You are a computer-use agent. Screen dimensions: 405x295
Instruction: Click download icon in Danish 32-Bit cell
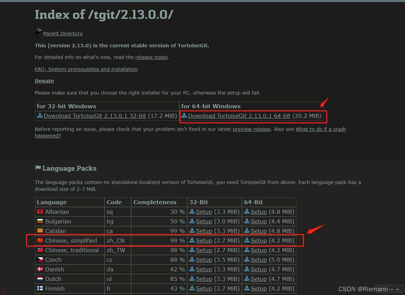coord(192,269)
